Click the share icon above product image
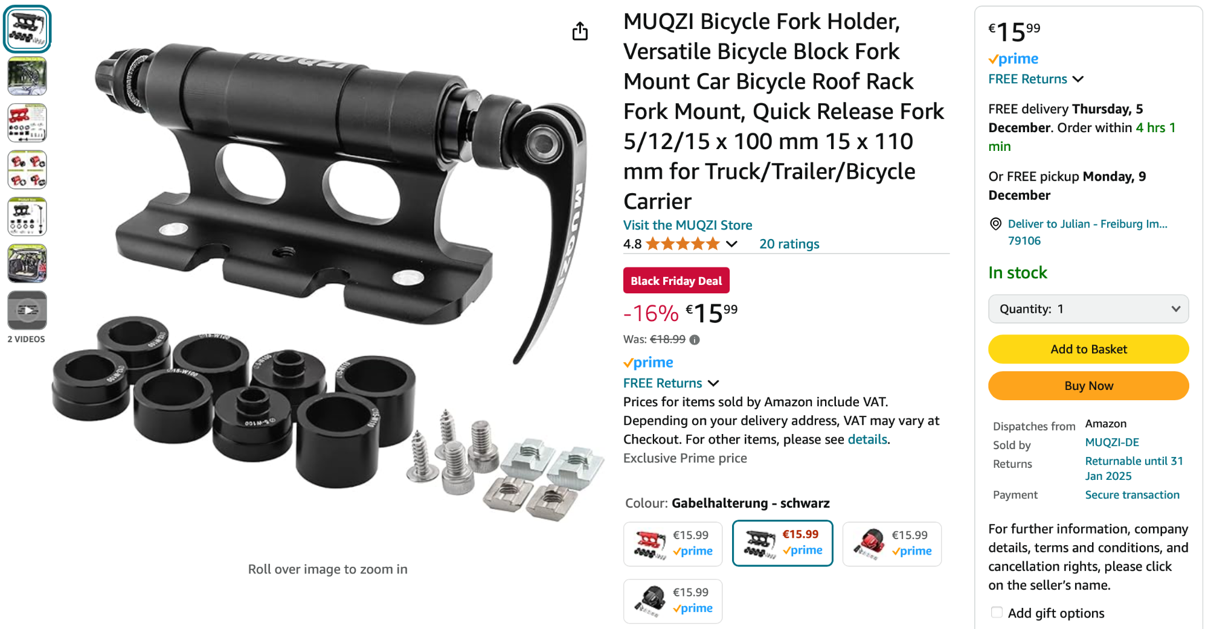Screen dimensions: 1208x629 click(x=580, y=31)
